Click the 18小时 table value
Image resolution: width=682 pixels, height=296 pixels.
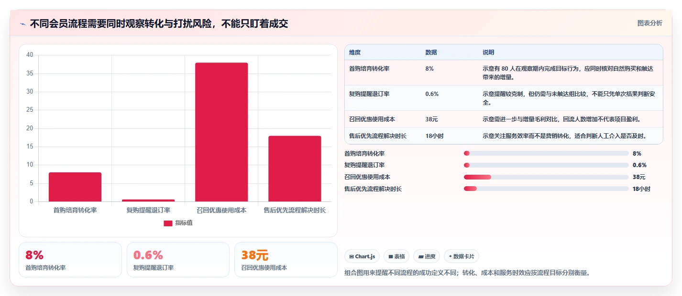pyautogui.click(x=434, y=136)
